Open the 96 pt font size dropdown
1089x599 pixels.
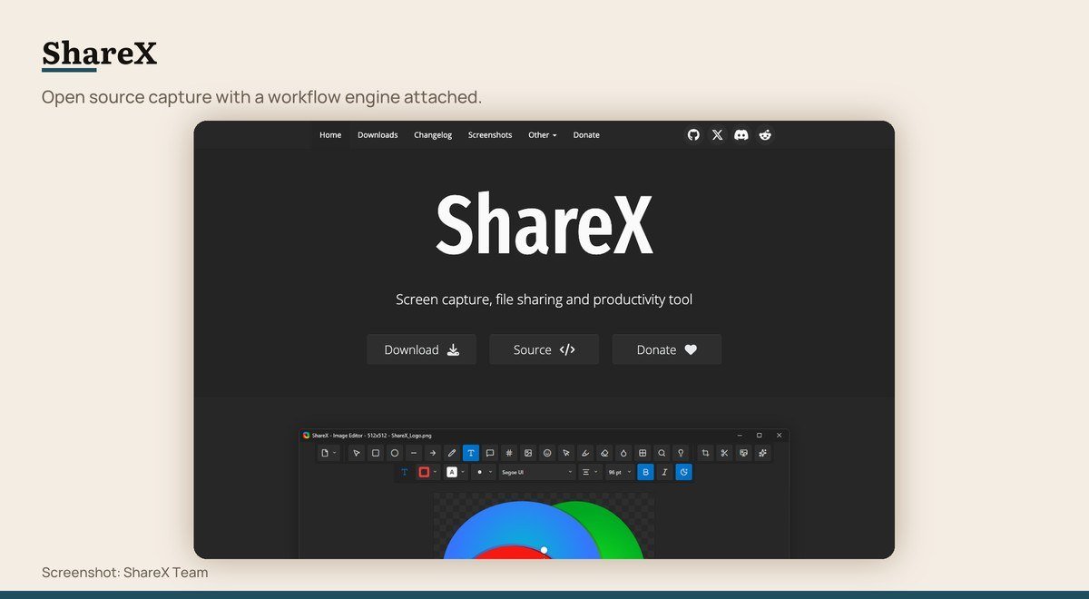621,472
